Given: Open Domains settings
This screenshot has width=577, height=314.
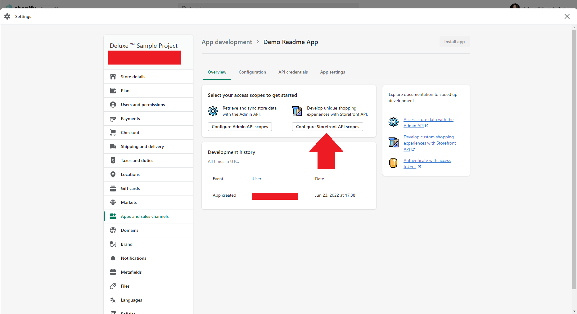Looking at the screenshot, I should 148,230.
